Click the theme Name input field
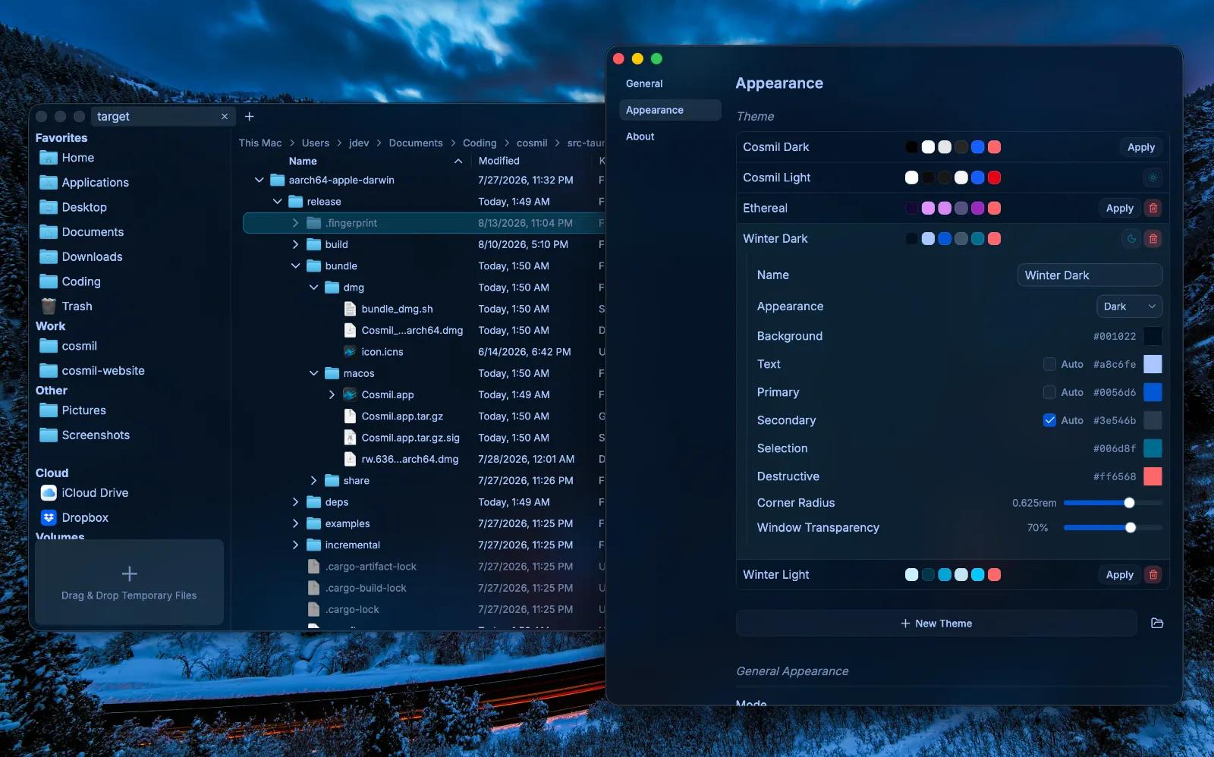The width and height of the screenshot is (1214, 757). [1090, 275]
